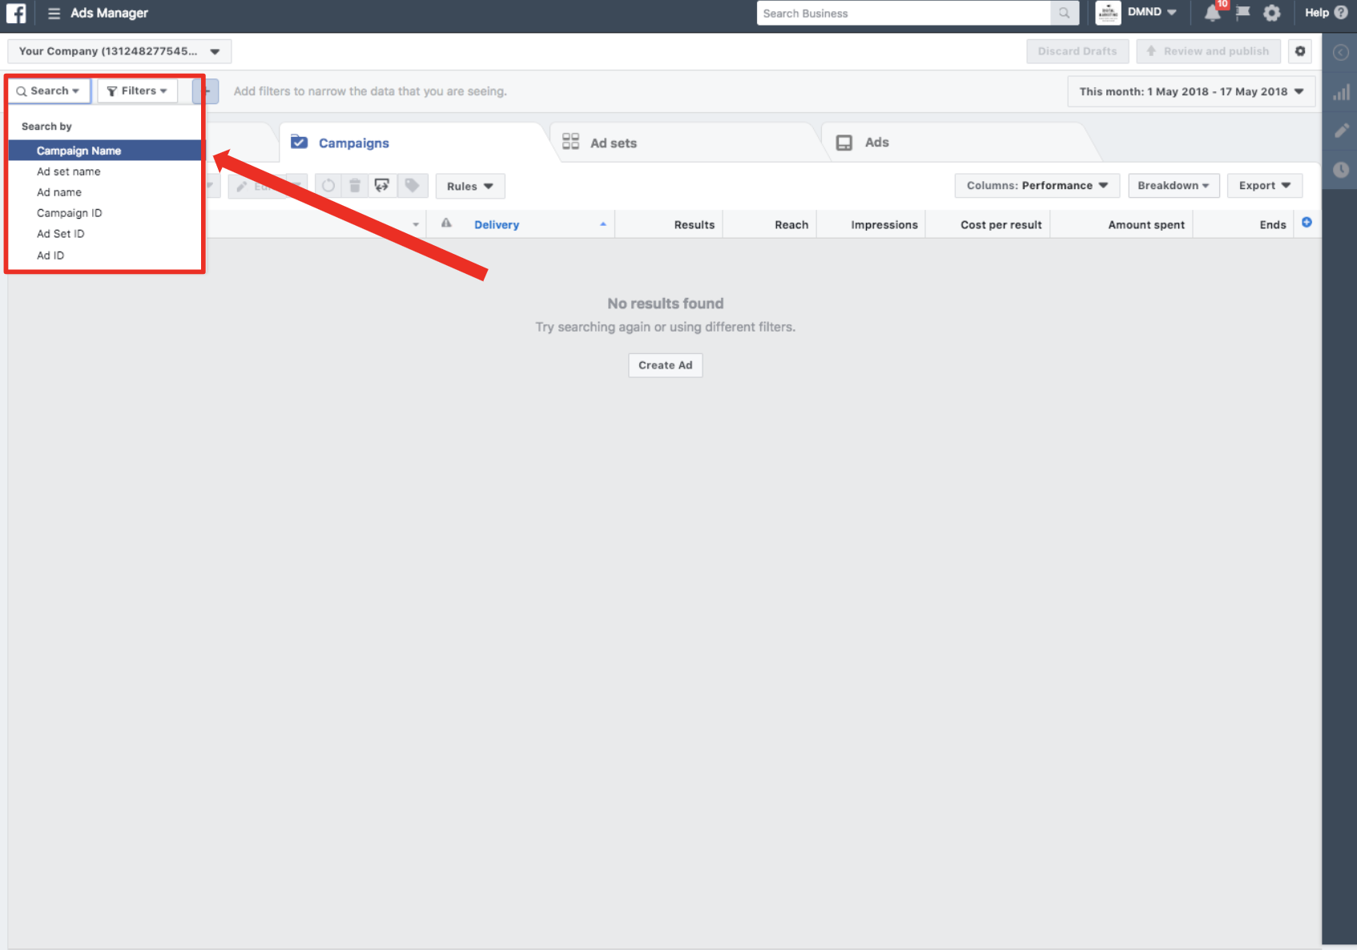Expand the Your Company account dropdown
The width and height of the screenshot is (1357, 950).
[119, 51]
